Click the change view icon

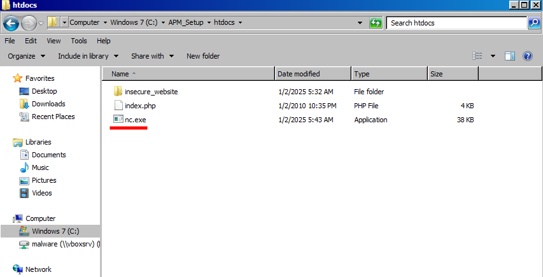[x=477, y=56]
